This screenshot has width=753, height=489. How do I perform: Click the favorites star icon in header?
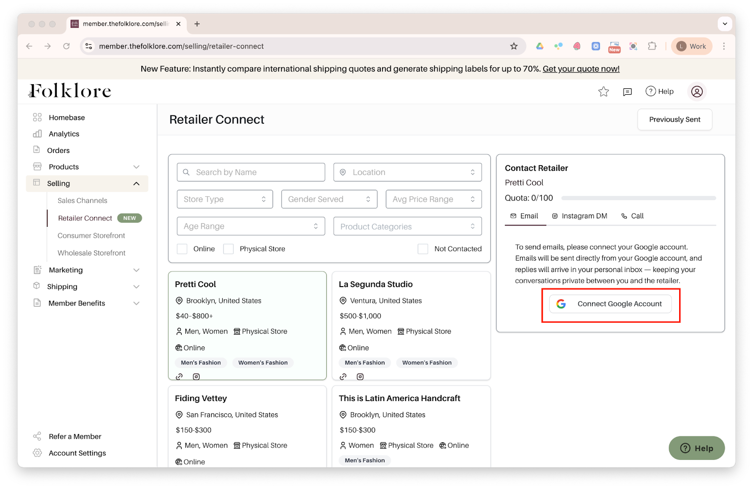coord(603,92)
